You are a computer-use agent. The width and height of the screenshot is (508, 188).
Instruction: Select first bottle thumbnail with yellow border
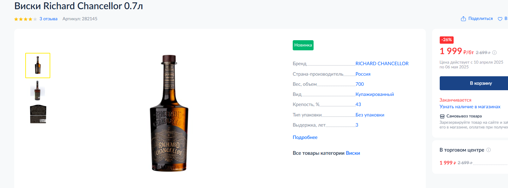coord(38,66)
